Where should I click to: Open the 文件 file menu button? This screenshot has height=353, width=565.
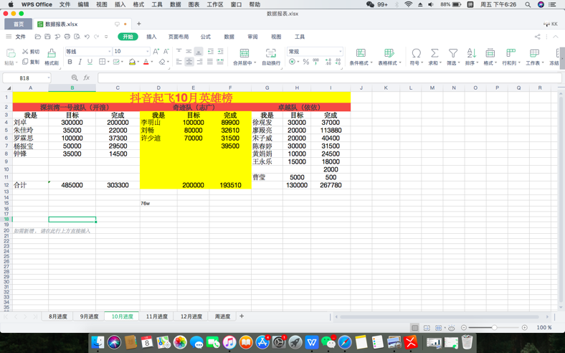(16, 37)
